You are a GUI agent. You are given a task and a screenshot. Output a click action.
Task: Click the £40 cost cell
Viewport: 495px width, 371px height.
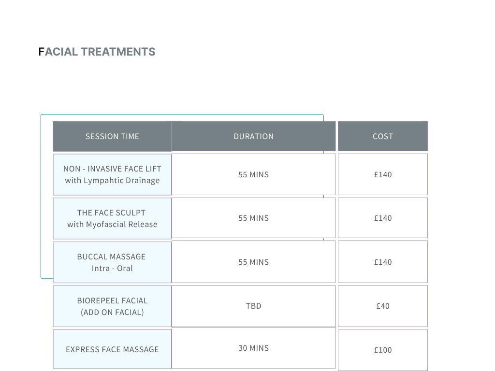point(383,306)
